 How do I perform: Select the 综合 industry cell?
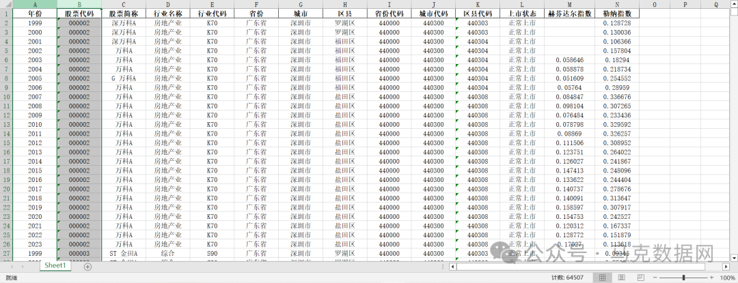[x=168, y=254]
